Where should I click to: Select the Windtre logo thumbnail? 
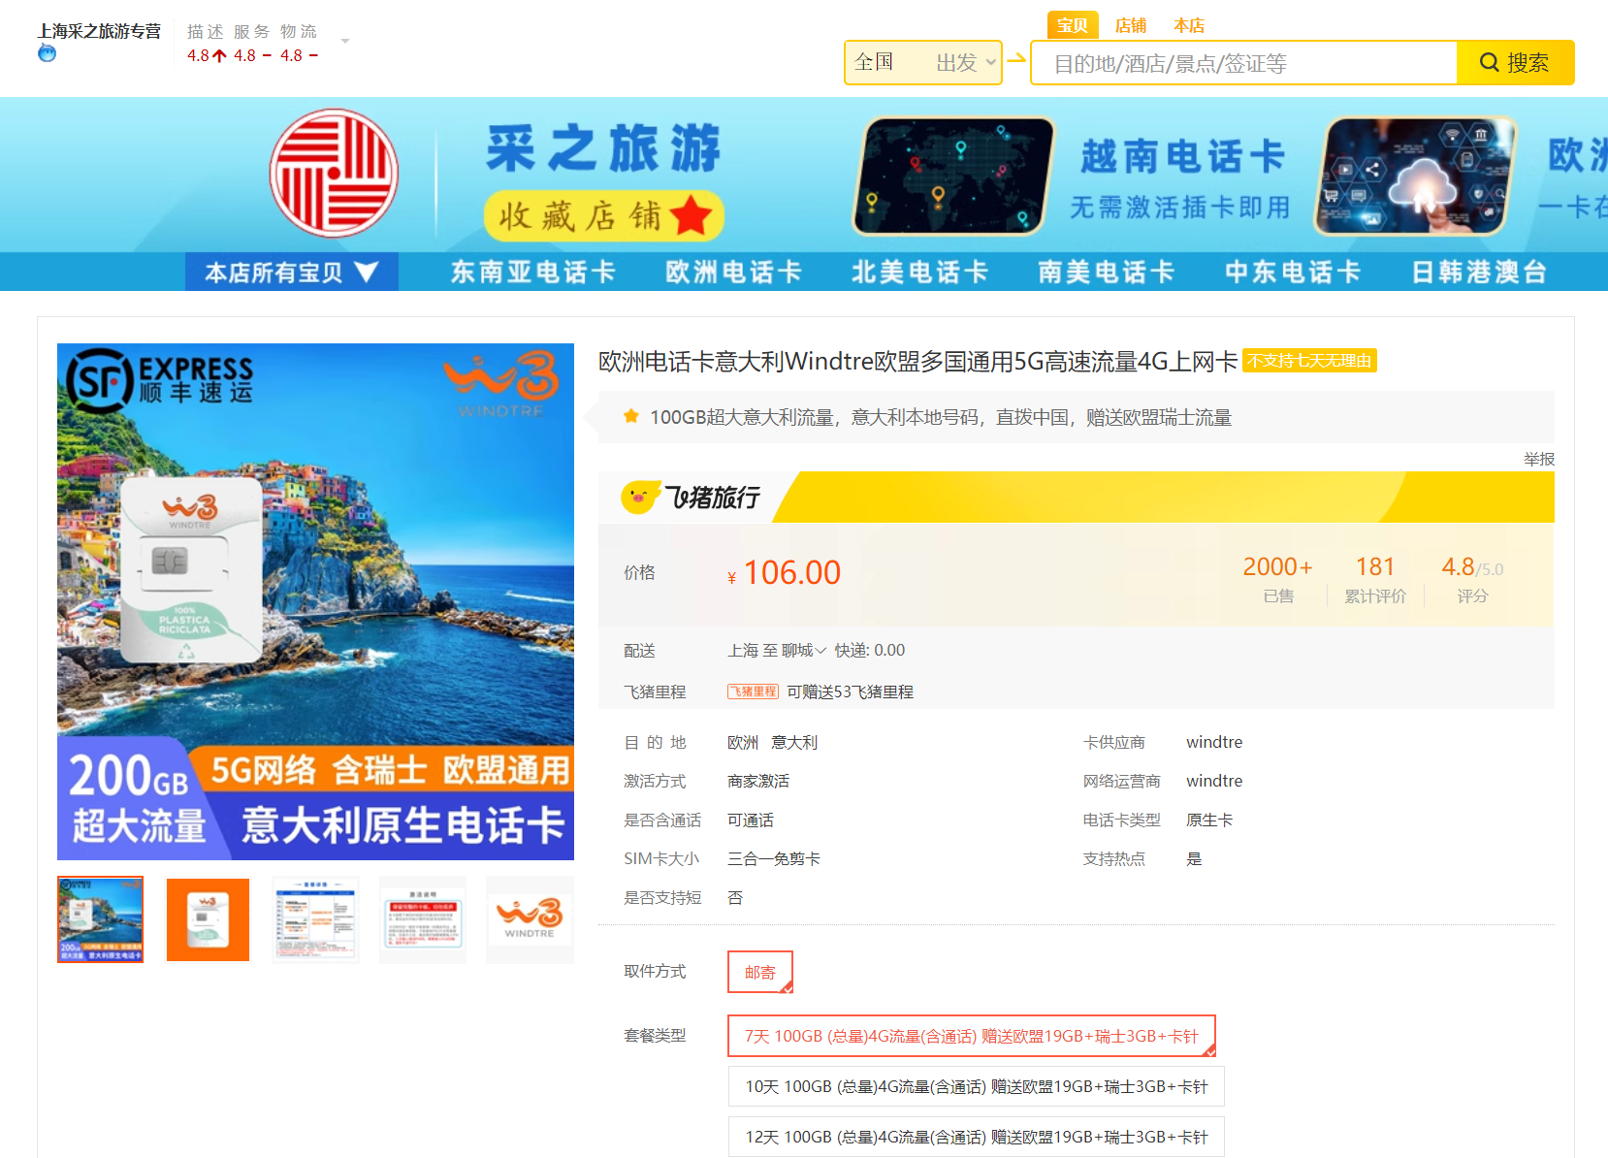[530, 919]
